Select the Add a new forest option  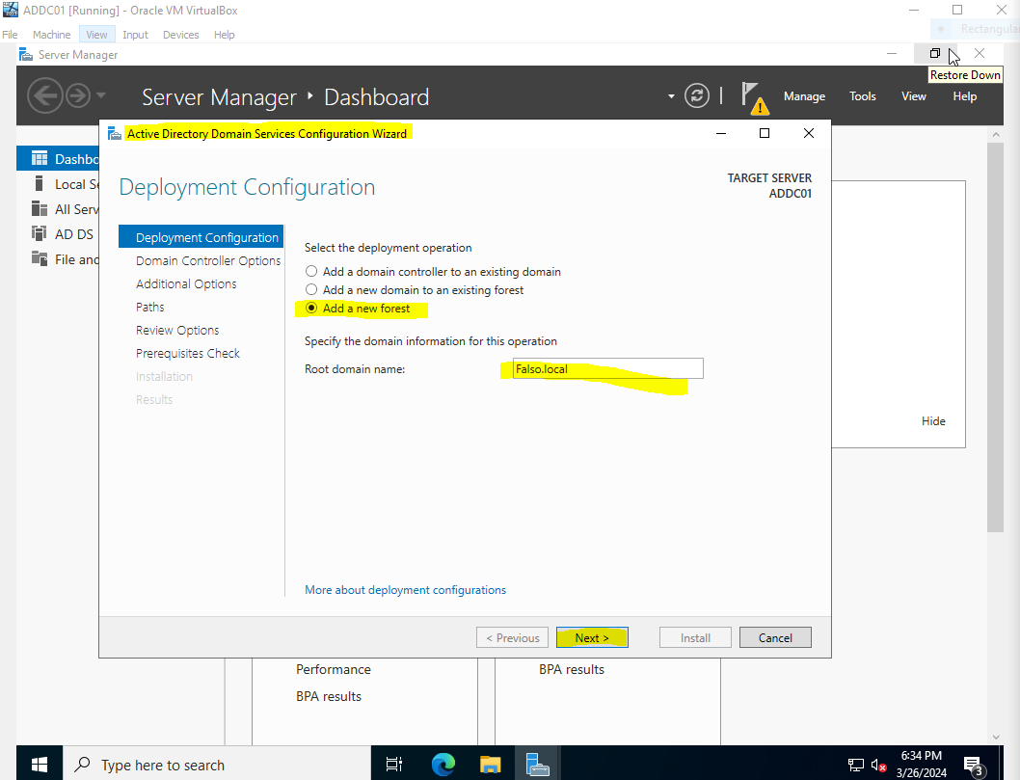click(x=311, y=308)
